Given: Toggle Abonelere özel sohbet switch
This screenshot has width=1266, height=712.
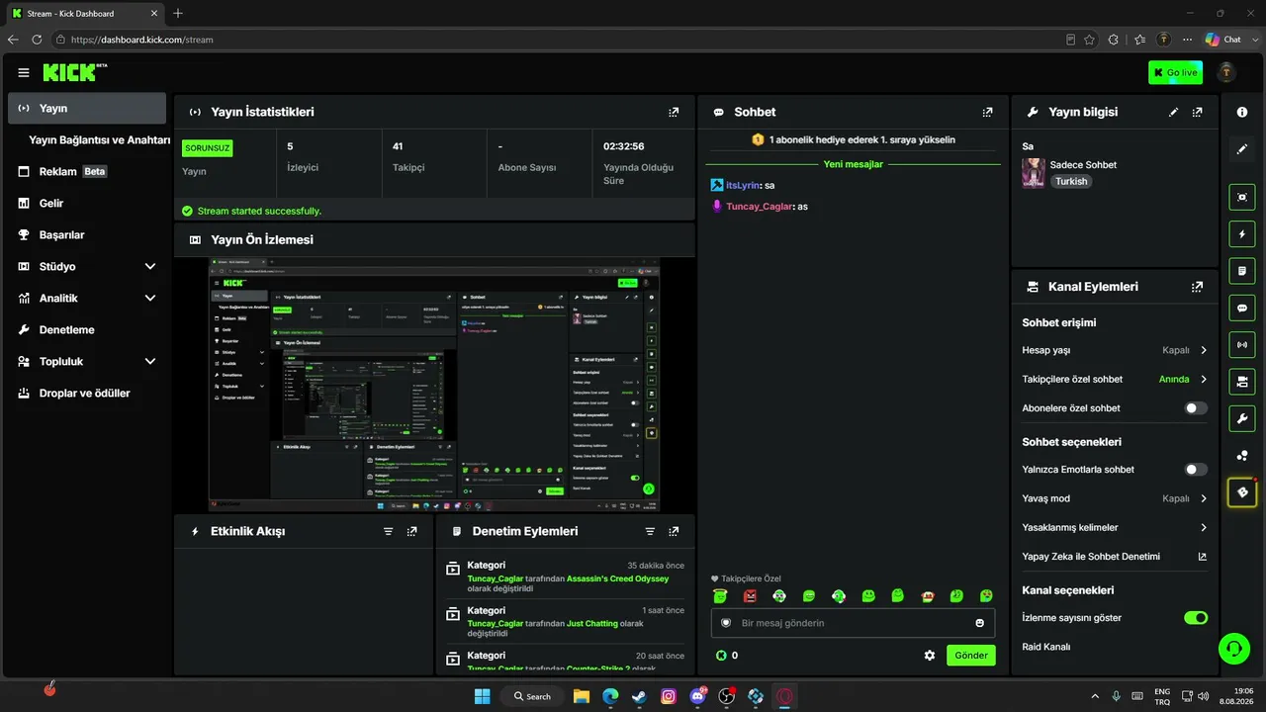Looking at the screenshot, I should (1196, 407).
